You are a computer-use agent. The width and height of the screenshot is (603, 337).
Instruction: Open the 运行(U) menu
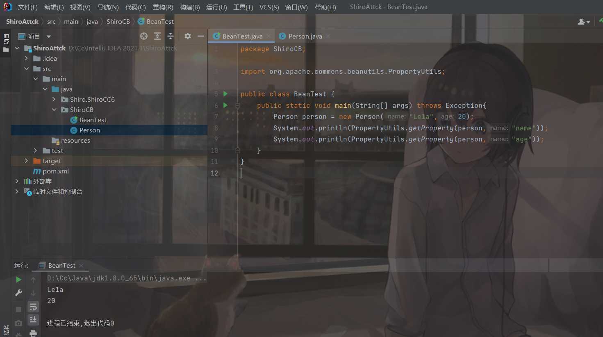tap(216, 7)
